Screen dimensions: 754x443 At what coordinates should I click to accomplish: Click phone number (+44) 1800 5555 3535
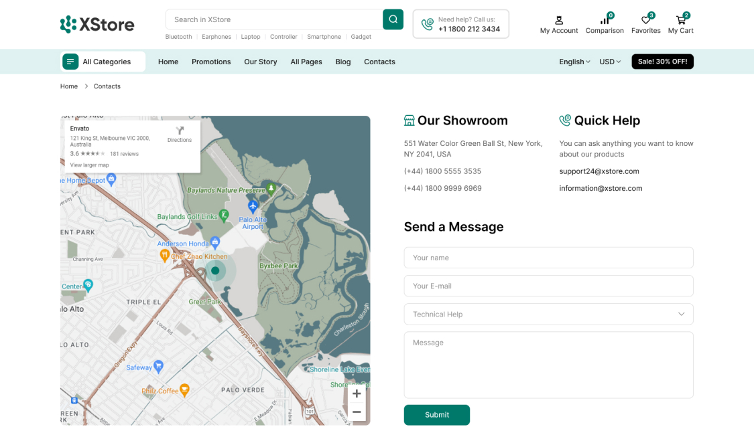point(442,171)
